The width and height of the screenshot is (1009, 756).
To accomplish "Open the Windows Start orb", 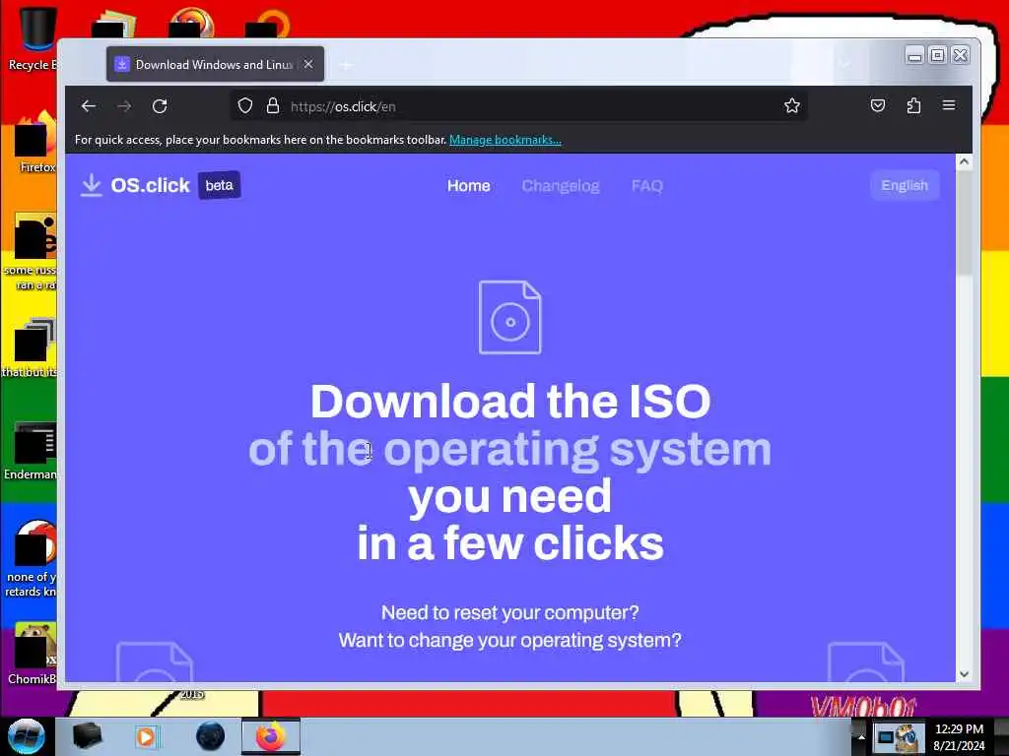I will (27, 736).
